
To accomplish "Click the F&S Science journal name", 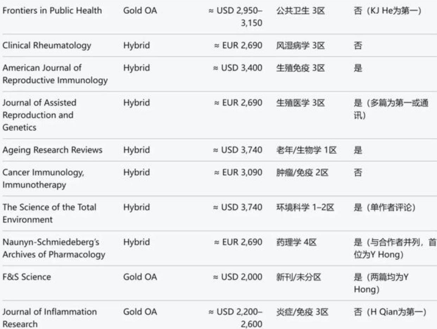I will [27, 277].
